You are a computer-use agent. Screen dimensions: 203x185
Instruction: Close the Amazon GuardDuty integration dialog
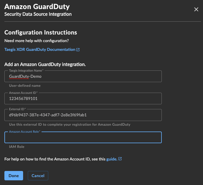[x=196, y=9]
